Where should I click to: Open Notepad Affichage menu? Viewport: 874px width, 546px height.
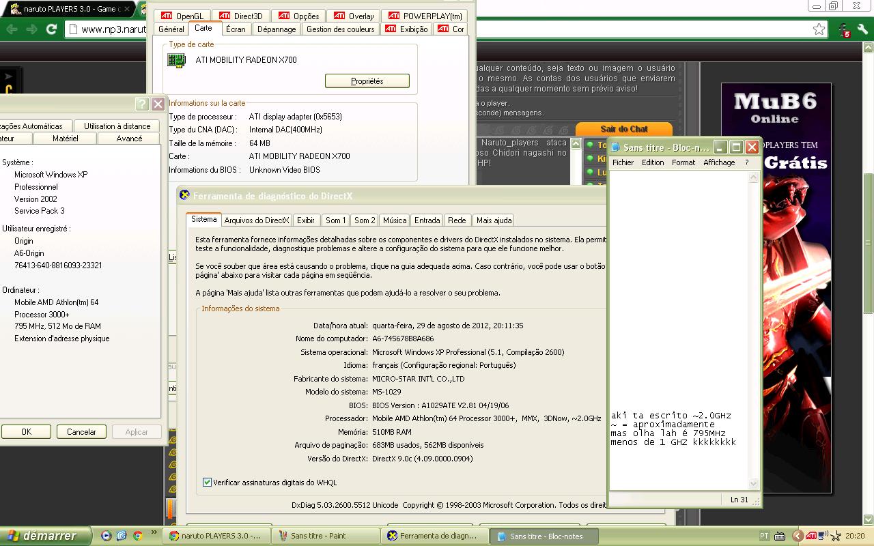(719, 162)
